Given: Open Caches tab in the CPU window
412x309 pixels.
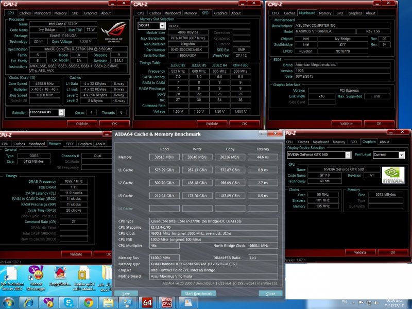Looking at the screenshot, I should 25,13.
